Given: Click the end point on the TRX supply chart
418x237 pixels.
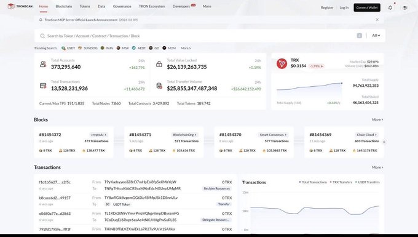Looking at the screenshot, I should click(342, 83).
